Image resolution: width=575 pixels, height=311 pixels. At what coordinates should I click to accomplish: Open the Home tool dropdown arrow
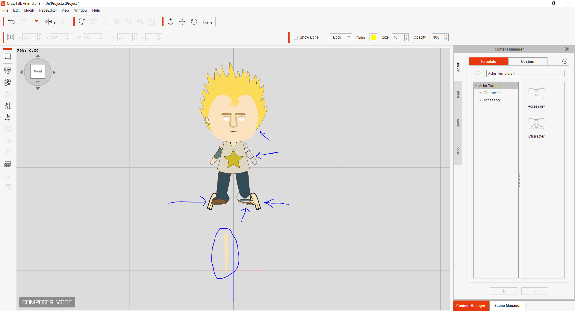(x=211, y=23)
